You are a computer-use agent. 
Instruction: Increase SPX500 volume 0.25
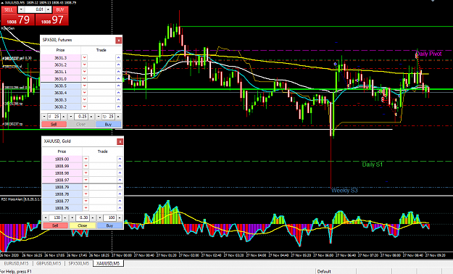point(91,117)
